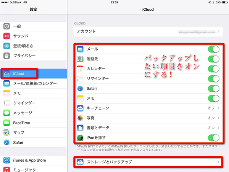Tap the iTunes & App Store icon
The width and height of the screenshot is (229, 172).
click(6, 160)
